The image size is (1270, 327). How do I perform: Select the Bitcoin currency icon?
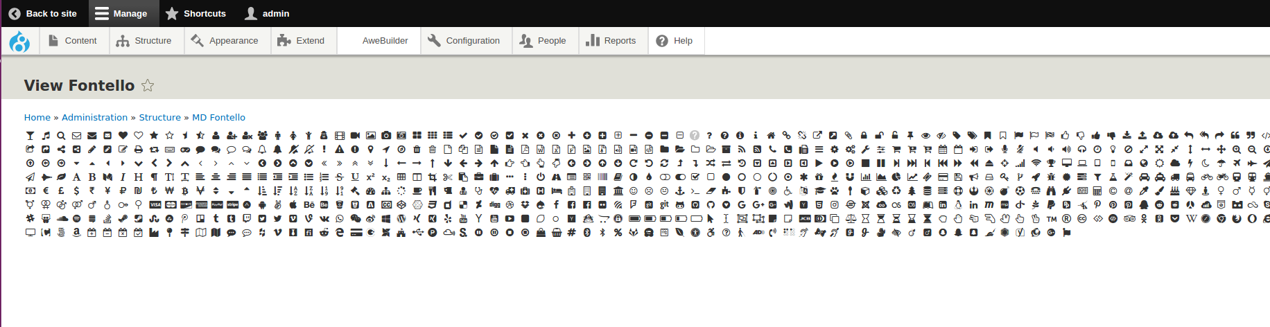185,191
